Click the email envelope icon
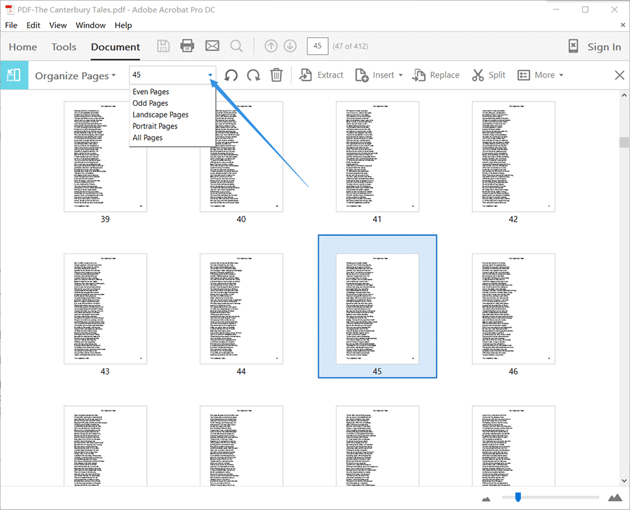The width and height of the screenshot is (630, 510). coord(212,46)
